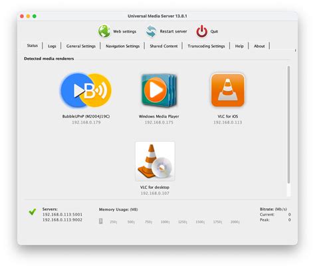
Task: Select the BubbleUPnP renderer icon
Action: 86,90
